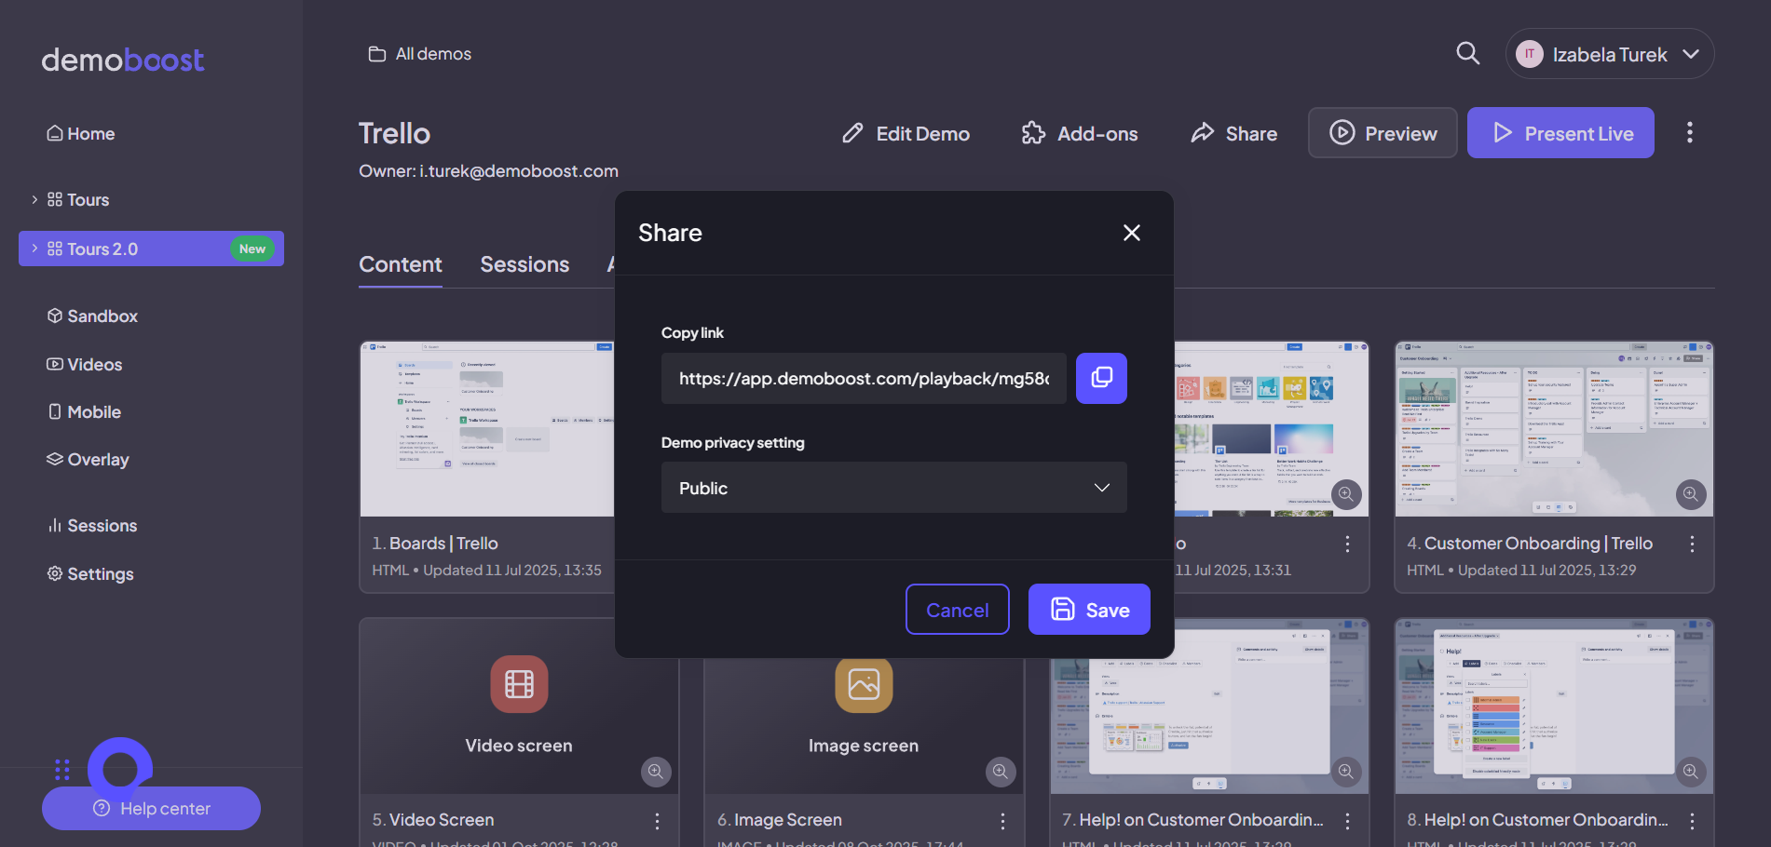1771x847 pixels.
Task: Click the drag handle dots above Help center
Action: [62, 769]
